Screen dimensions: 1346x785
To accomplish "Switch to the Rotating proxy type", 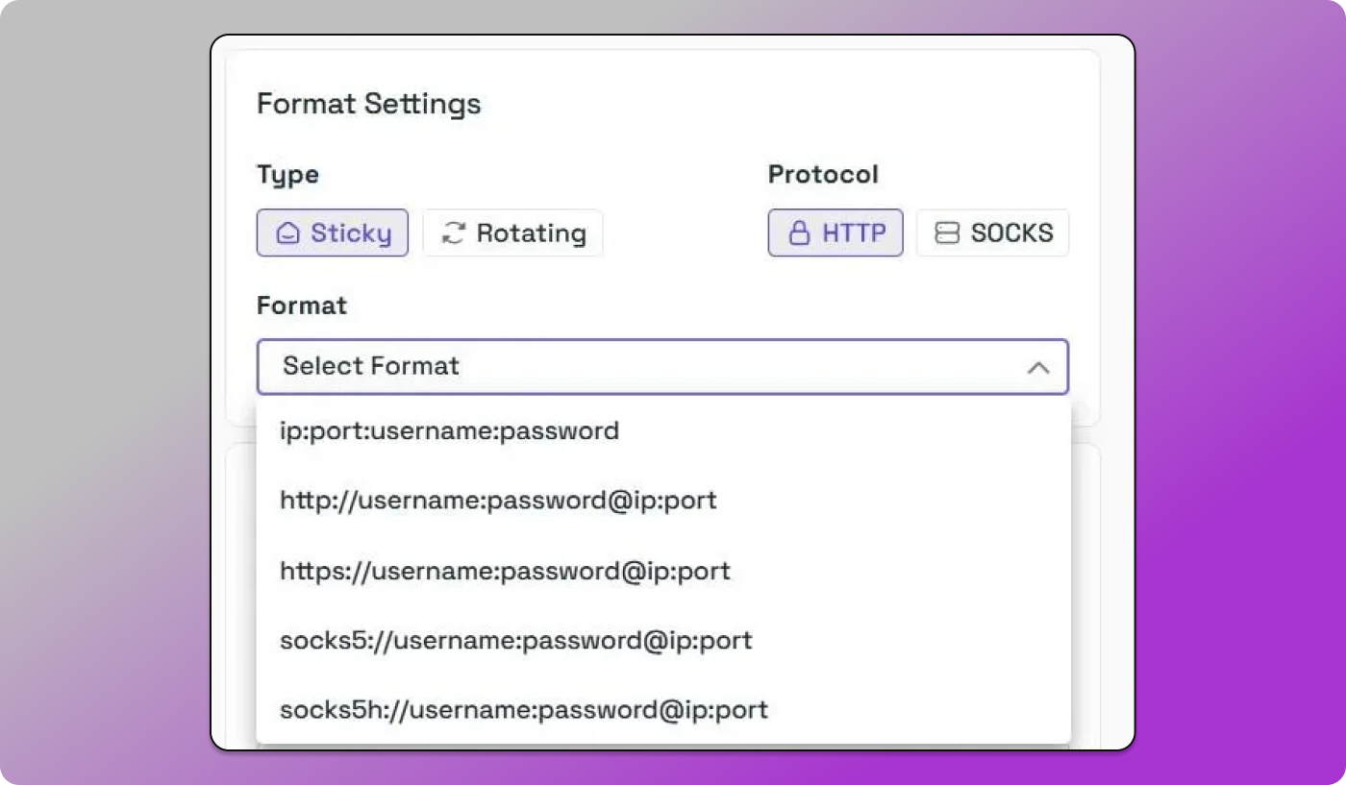I will click(512, 232).
